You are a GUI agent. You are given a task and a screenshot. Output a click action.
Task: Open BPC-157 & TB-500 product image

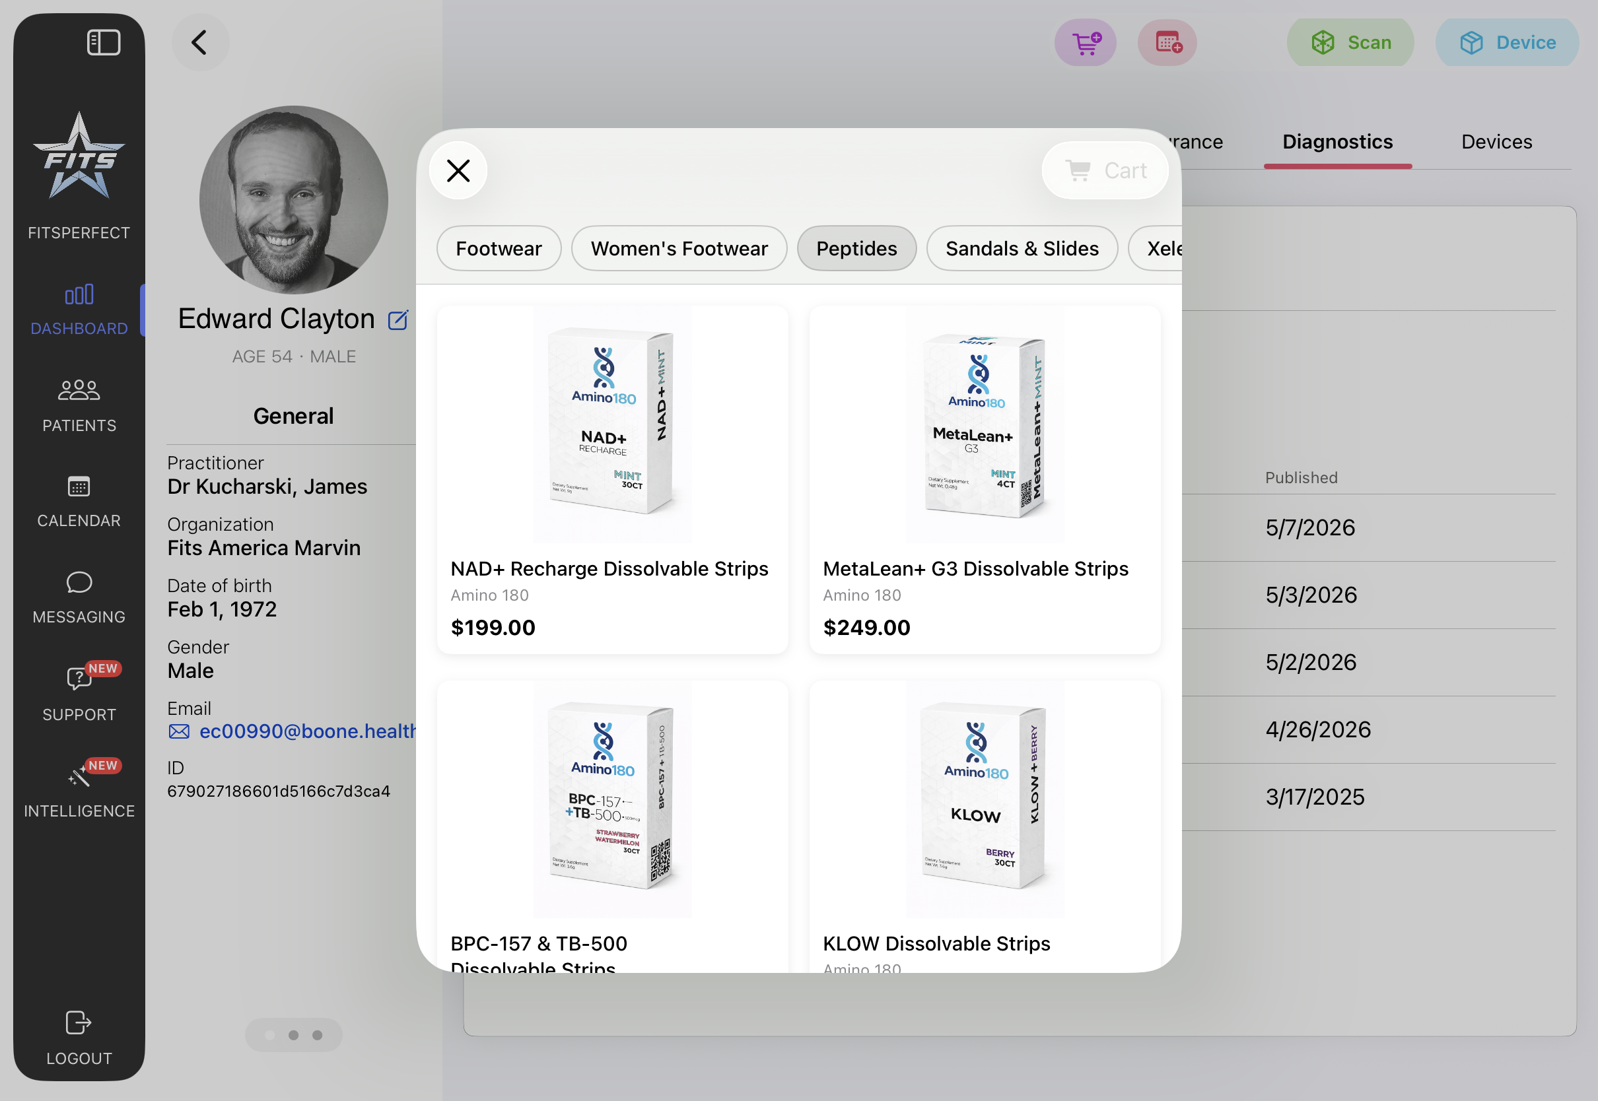click(612, 799)
